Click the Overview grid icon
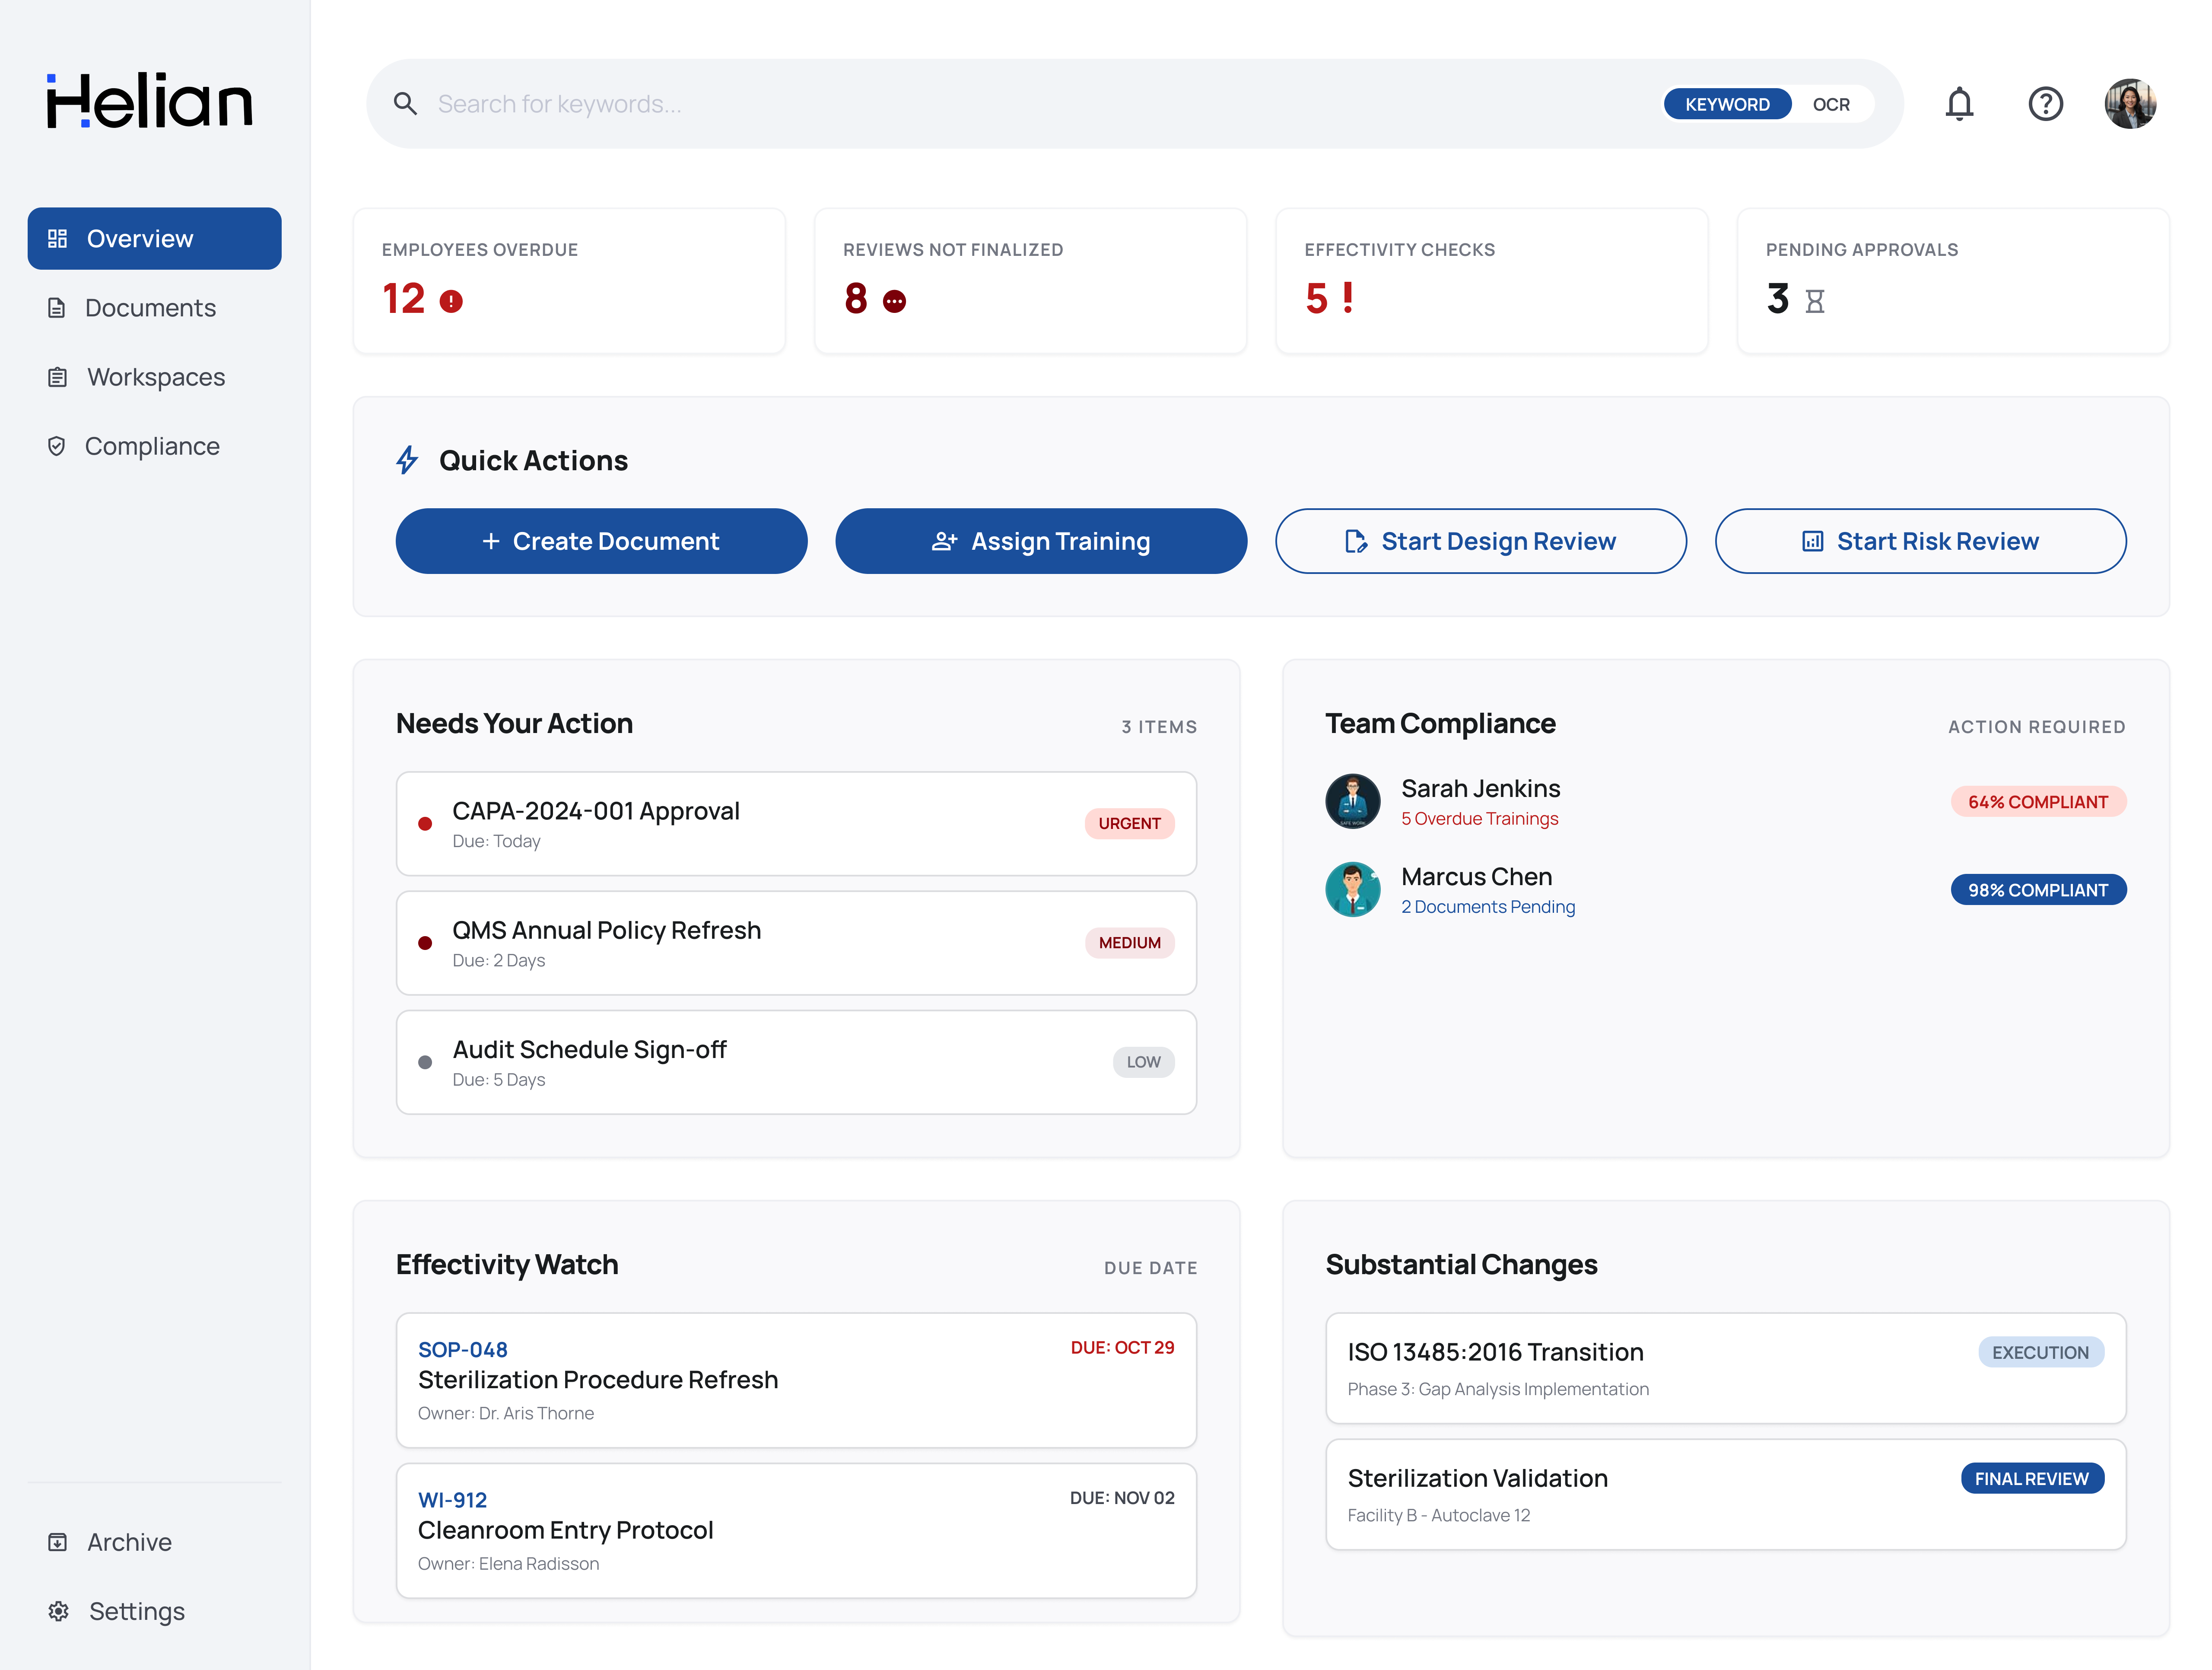The height and width of the screenshot is (1670, 2212). 58,238
